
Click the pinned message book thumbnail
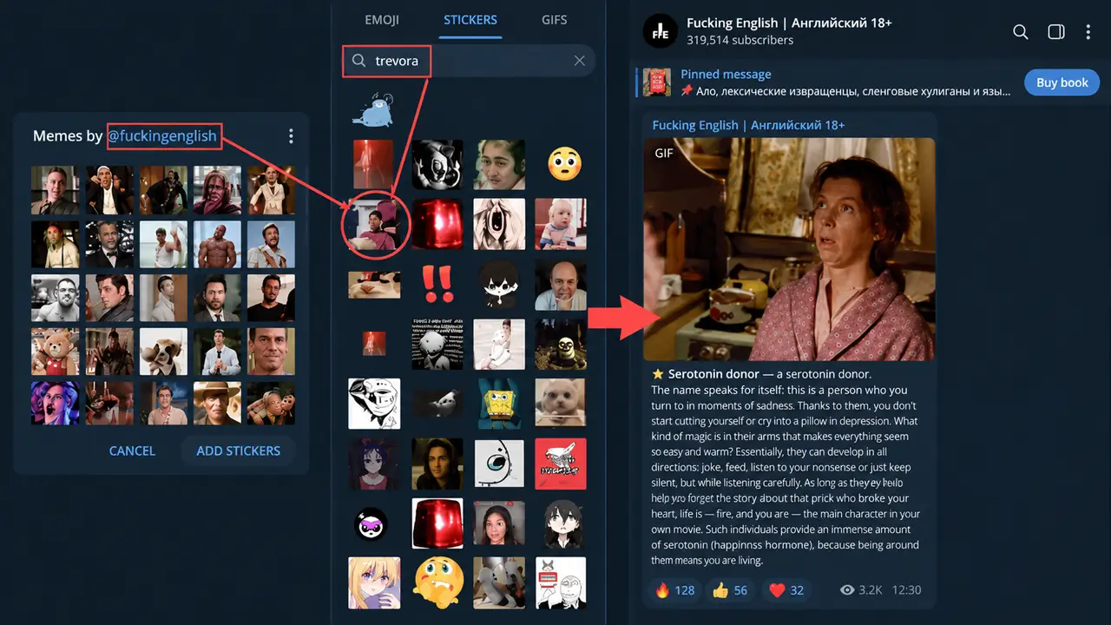[x=657, y=82]
